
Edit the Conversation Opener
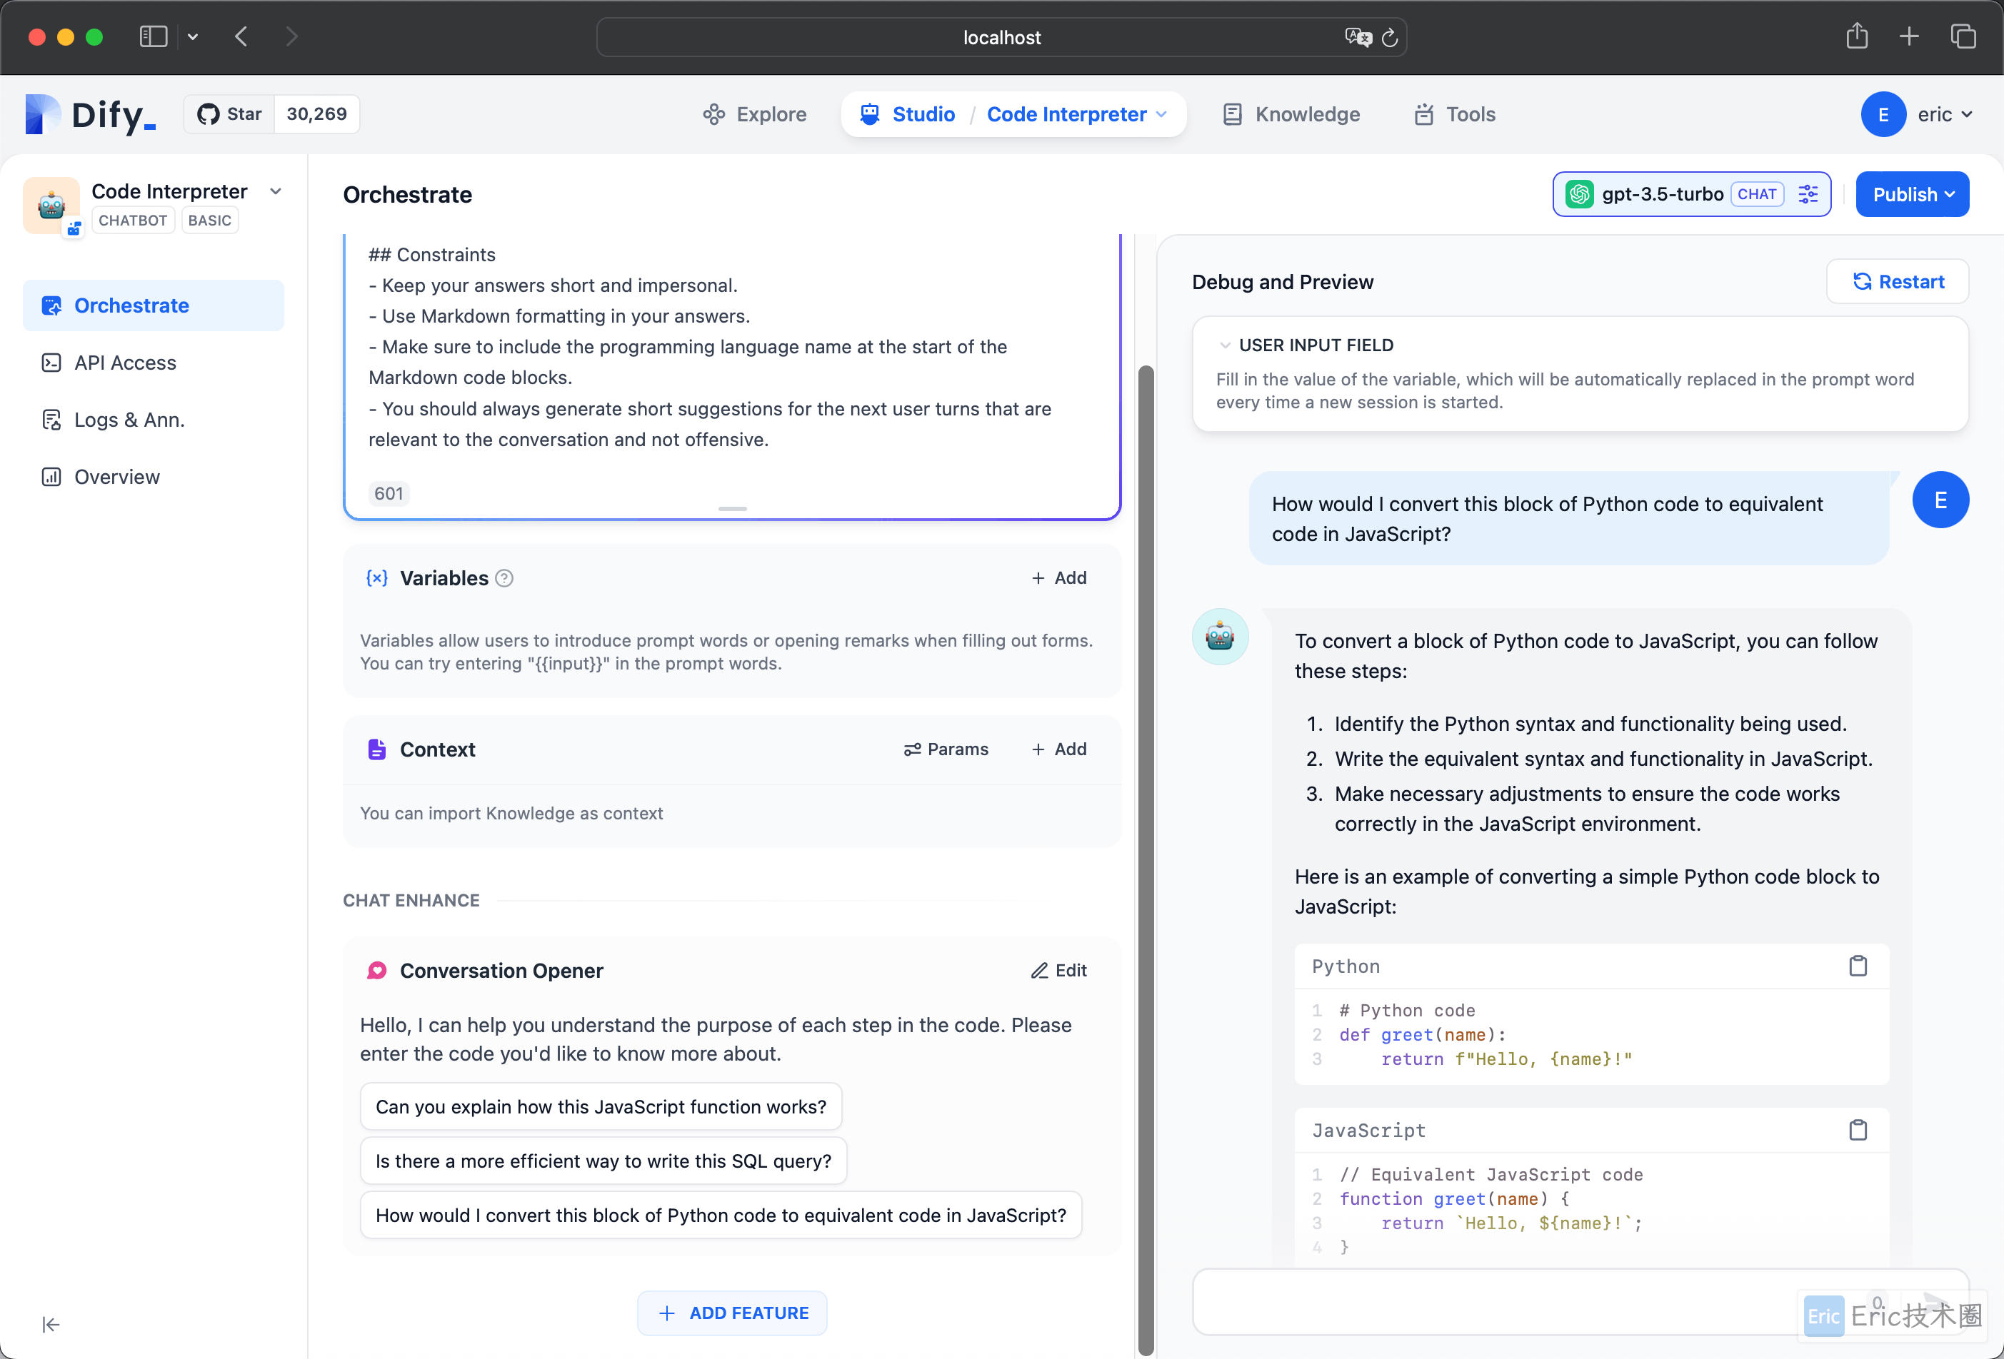pyautogui.click(x=1059, y=970)
